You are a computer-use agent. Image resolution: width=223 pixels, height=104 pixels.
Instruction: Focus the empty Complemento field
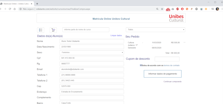pos(92,98)
